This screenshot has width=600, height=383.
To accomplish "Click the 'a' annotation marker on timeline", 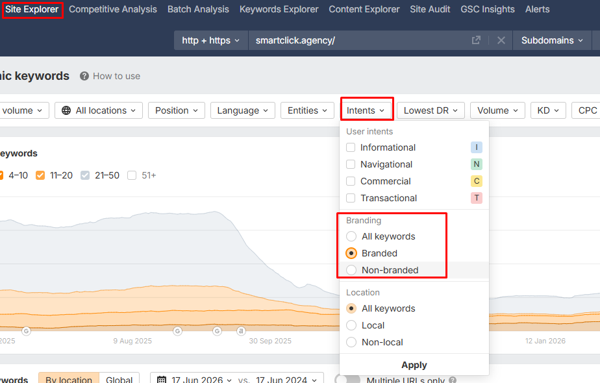I will 241,331.
